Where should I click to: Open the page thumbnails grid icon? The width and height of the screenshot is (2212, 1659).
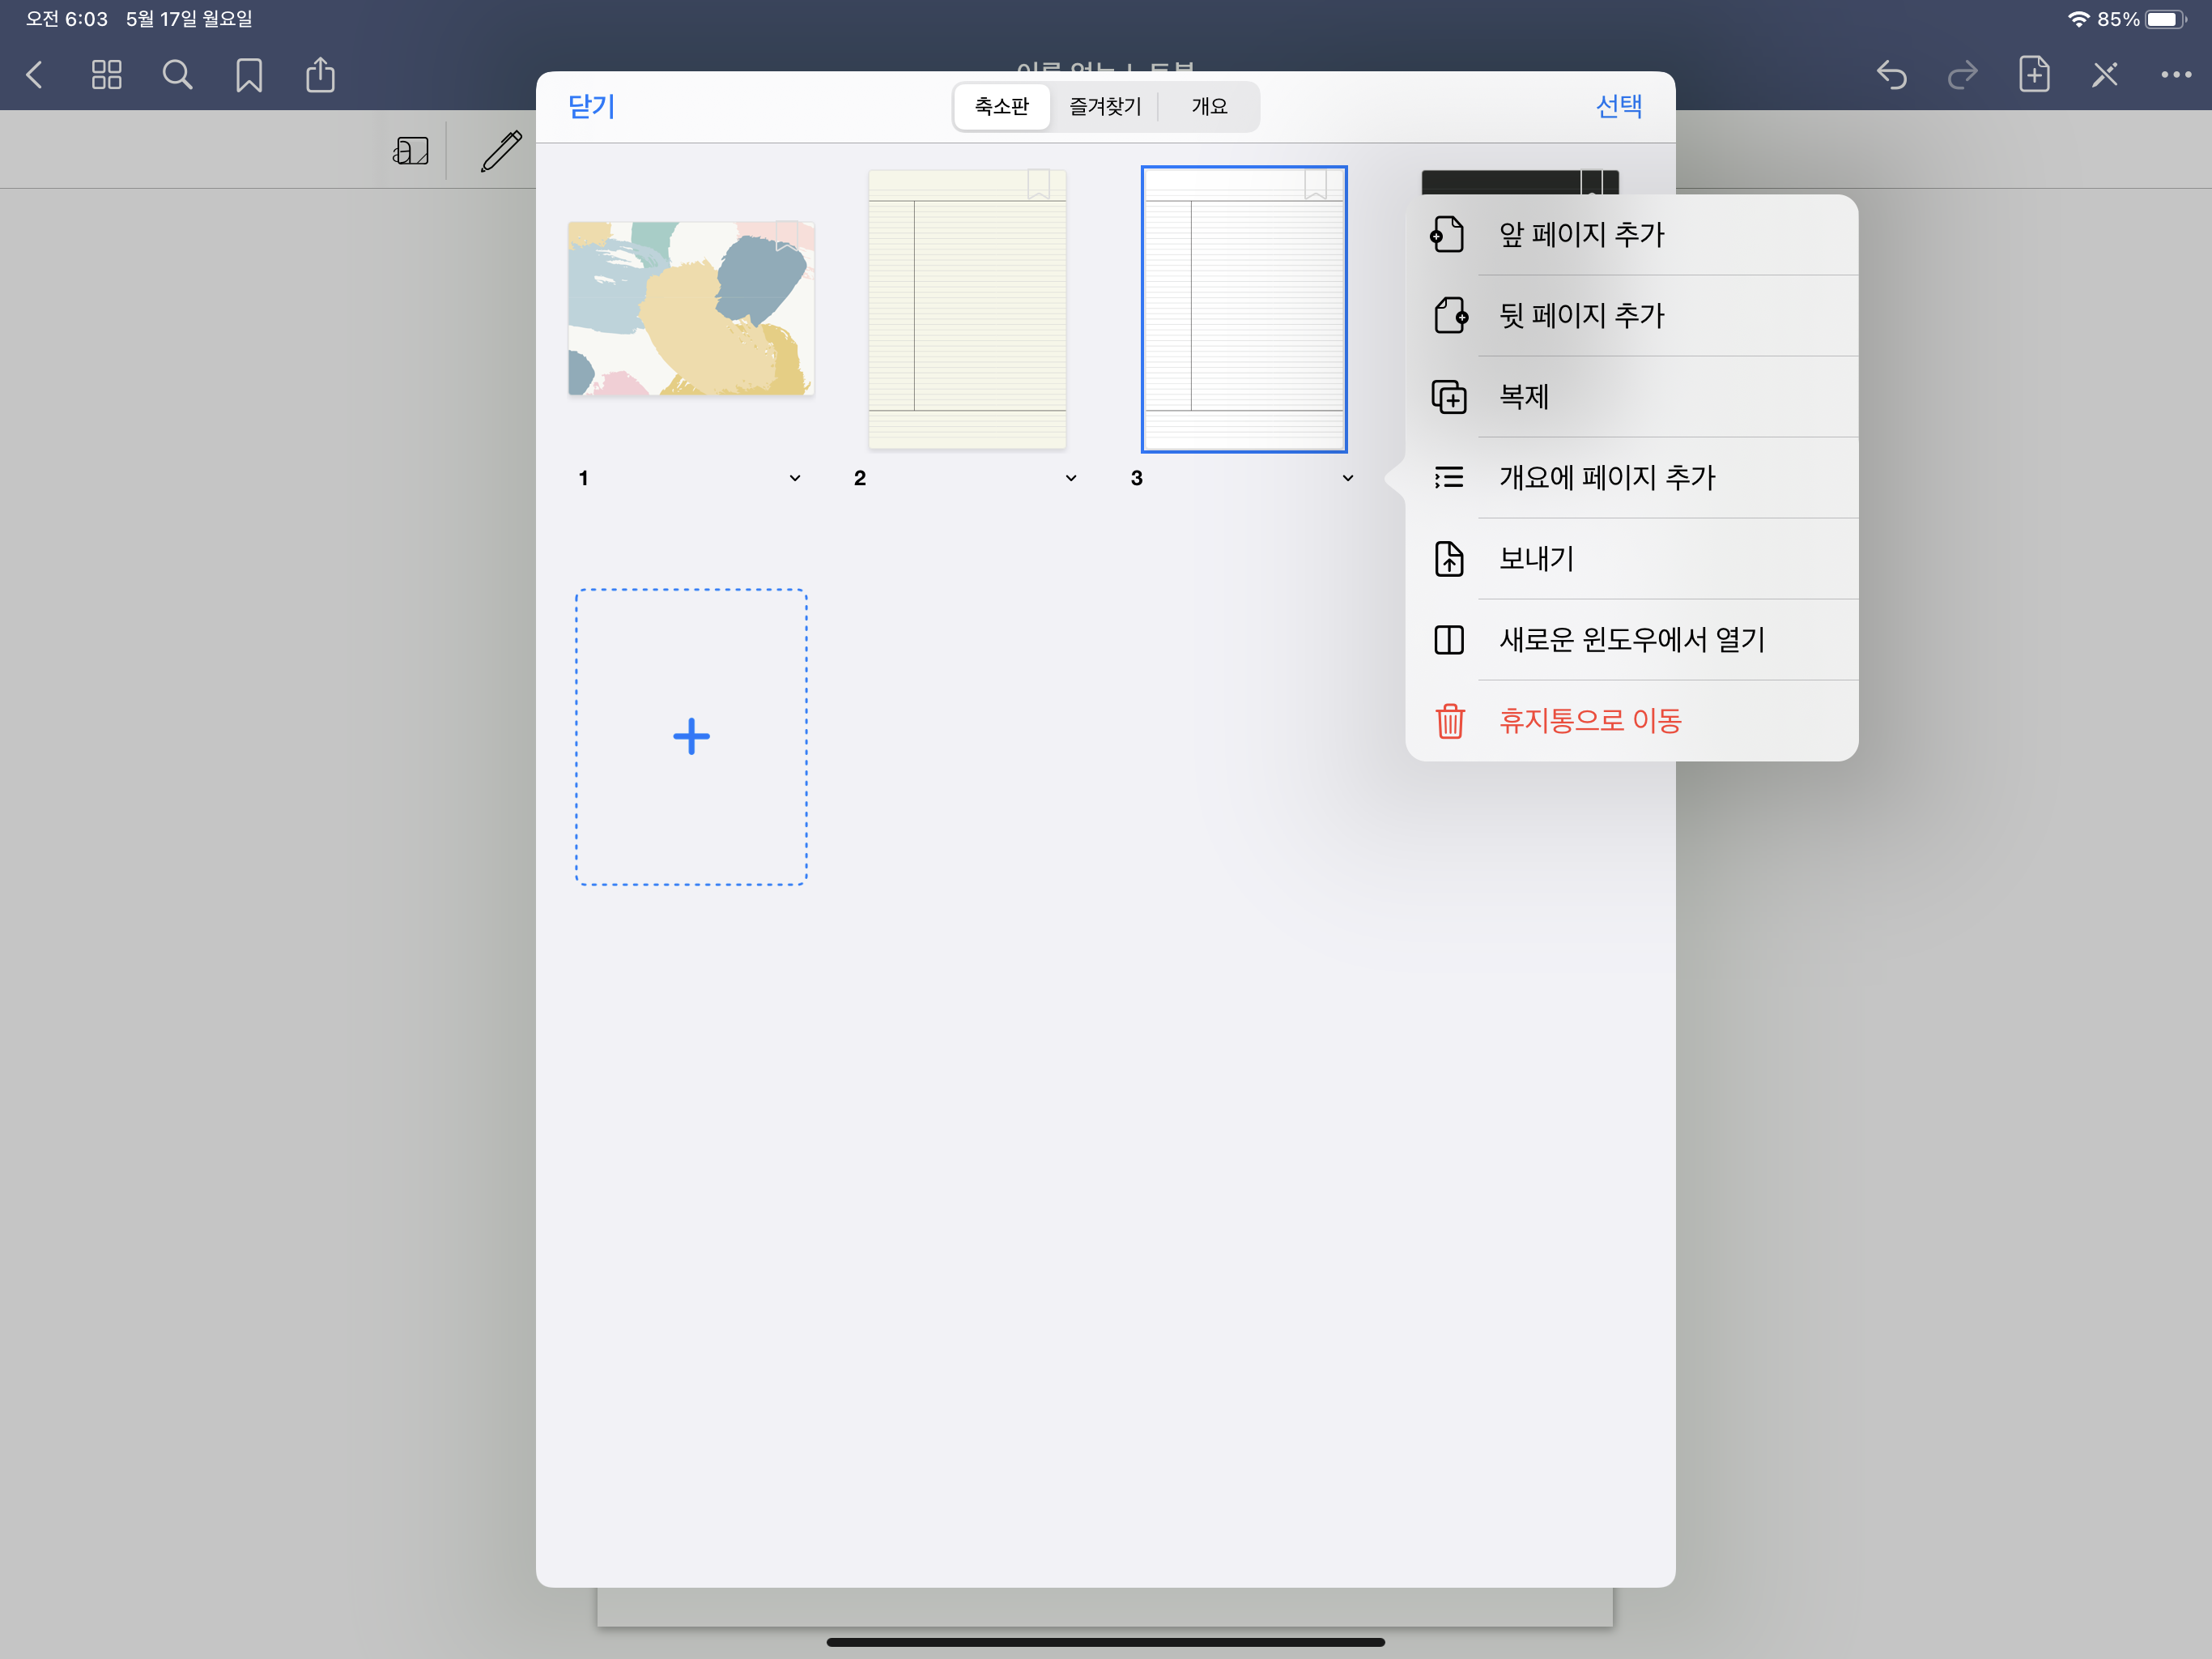click(106, 75)
